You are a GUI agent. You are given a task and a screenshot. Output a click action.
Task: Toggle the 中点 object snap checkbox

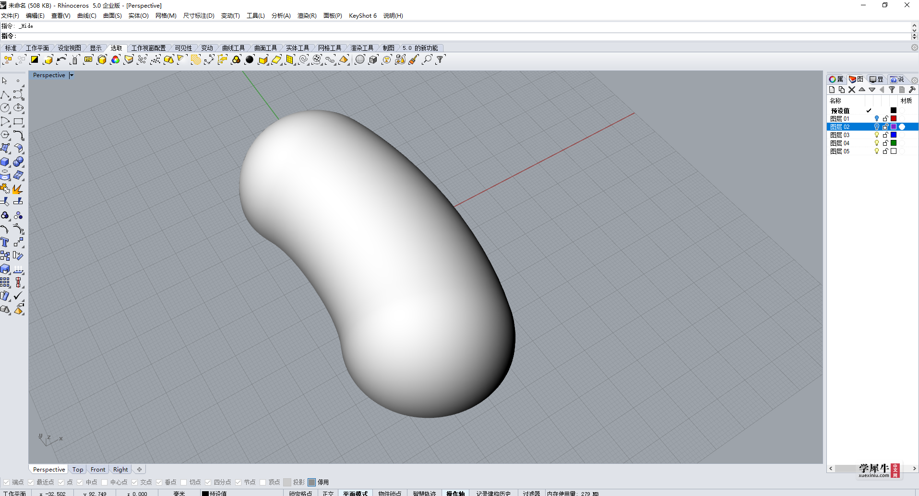click(x=80, y=482)
